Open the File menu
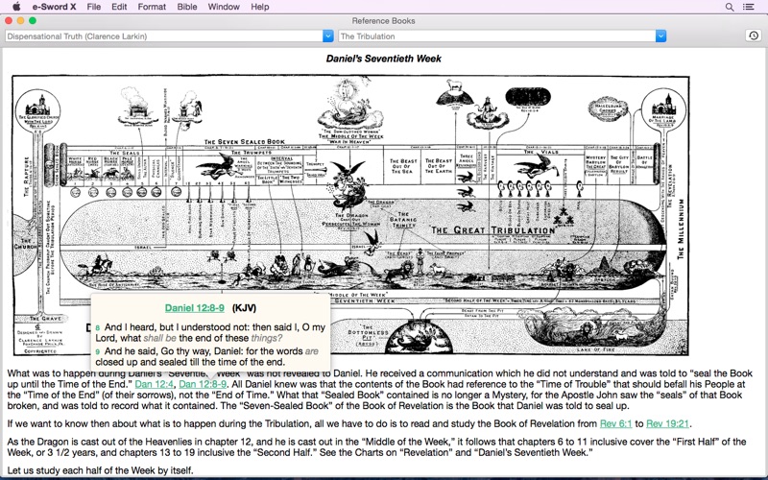The width and height of the screenshot is (768, 480). click(x=93, y=7)
